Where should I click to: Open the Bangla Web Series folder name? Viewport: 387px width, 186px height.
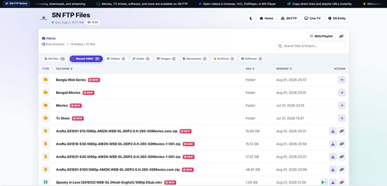coord(71,80)
